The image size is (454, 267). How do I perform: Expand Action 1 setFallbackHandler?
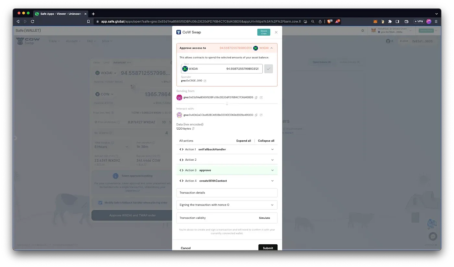coord(227,149)
